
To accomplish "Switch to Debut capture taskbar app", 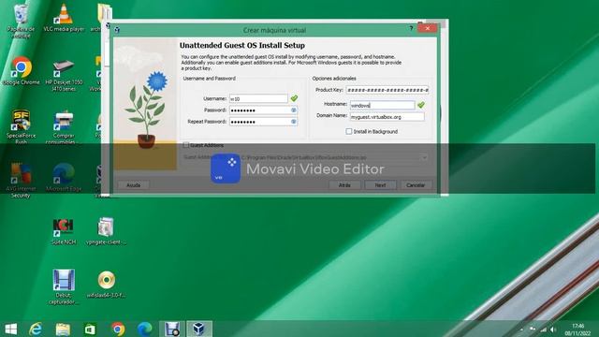I will [172, 329].
